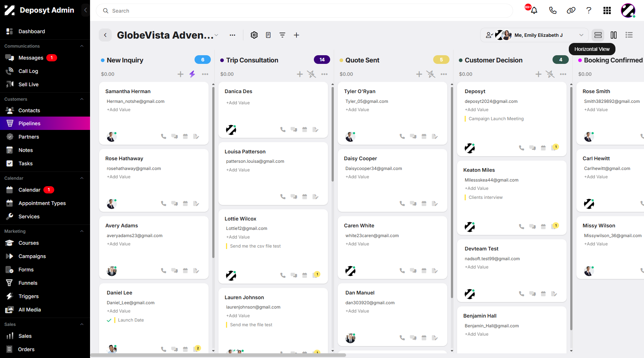This screenshot has width=644, height=358.
Task: Open the Me, Emily Elizabeth J user filter dropdown
Action: coord(534,35)
